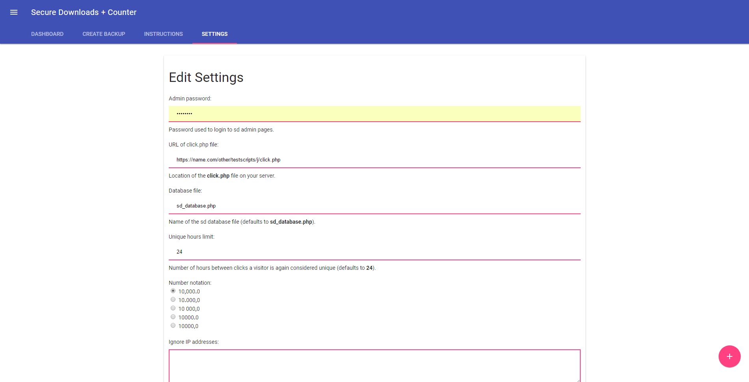The width and height of the screenshot is (749, 382).
Task: Click the Secure Downloads + Counter title
Action: 84,12
